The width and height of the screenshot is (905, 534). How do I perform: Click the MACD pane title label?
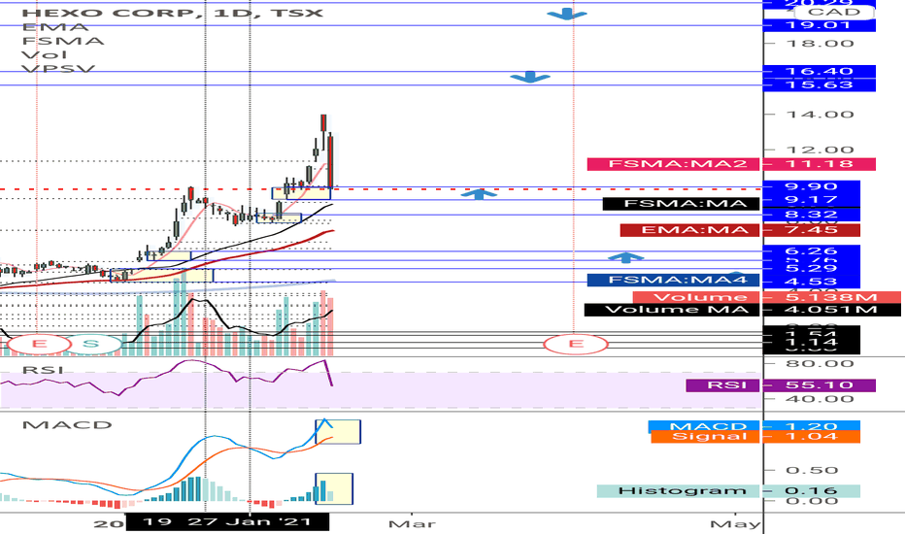point(67,425)
